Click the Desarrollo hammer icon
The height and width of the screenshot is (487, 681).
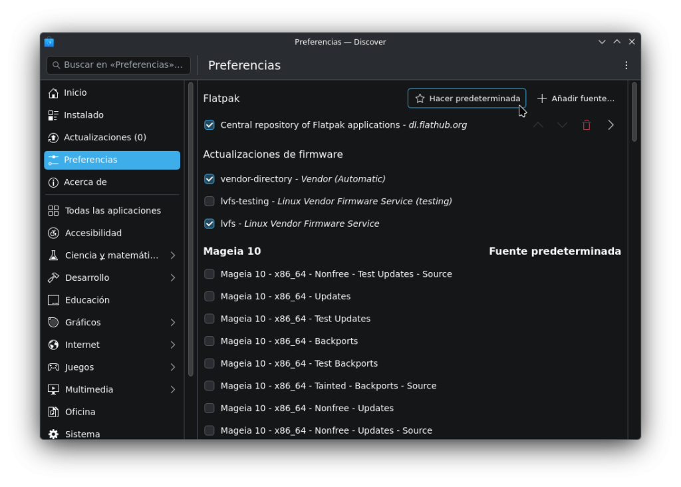53,277
